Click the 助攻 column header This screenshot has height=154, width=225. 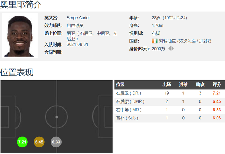pos(200,85)
